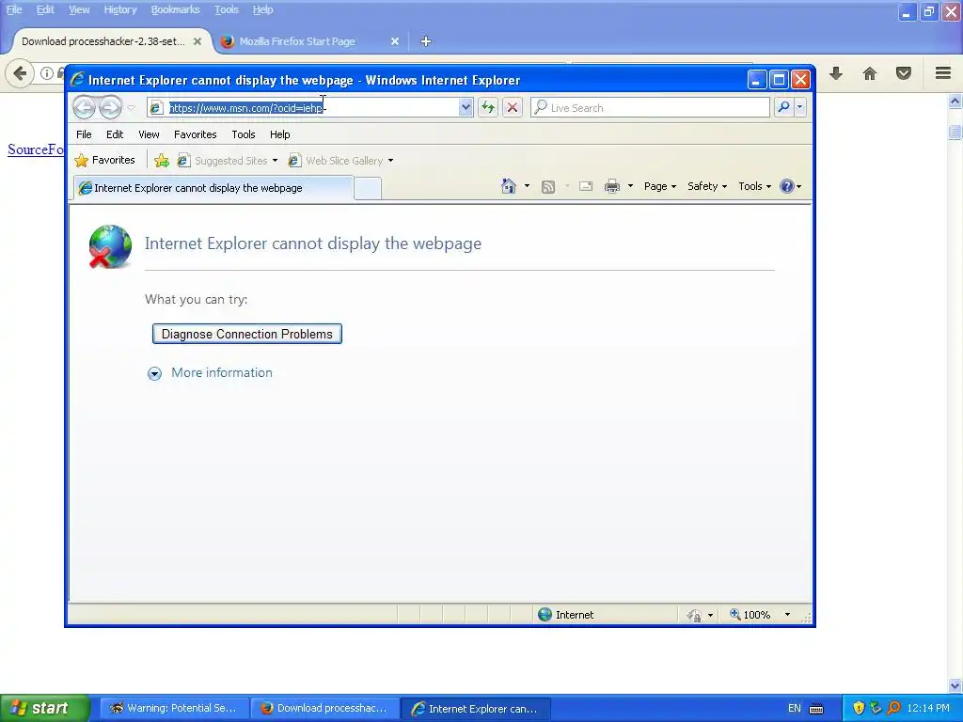Open the search provider dropdown arrow
This screenshot has height=722, width=963.
tap(799, 107)
